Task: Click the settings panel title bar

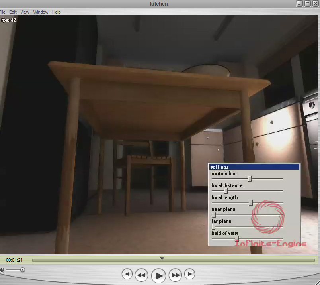Action: 254,167
